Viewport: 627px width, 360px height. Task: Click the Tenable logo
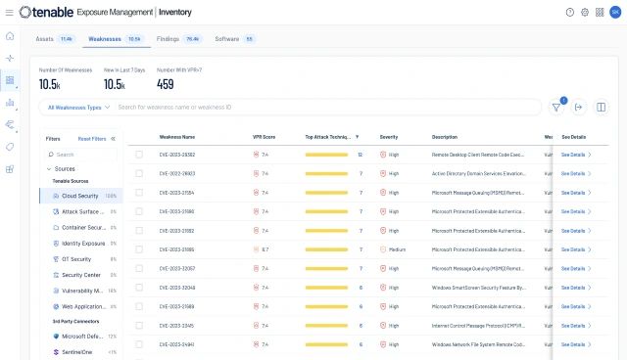(46, 12)
